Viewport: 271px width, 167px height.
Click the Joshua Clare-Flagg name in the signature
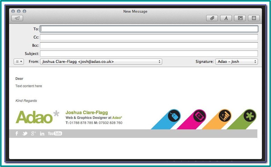(87, 113)
